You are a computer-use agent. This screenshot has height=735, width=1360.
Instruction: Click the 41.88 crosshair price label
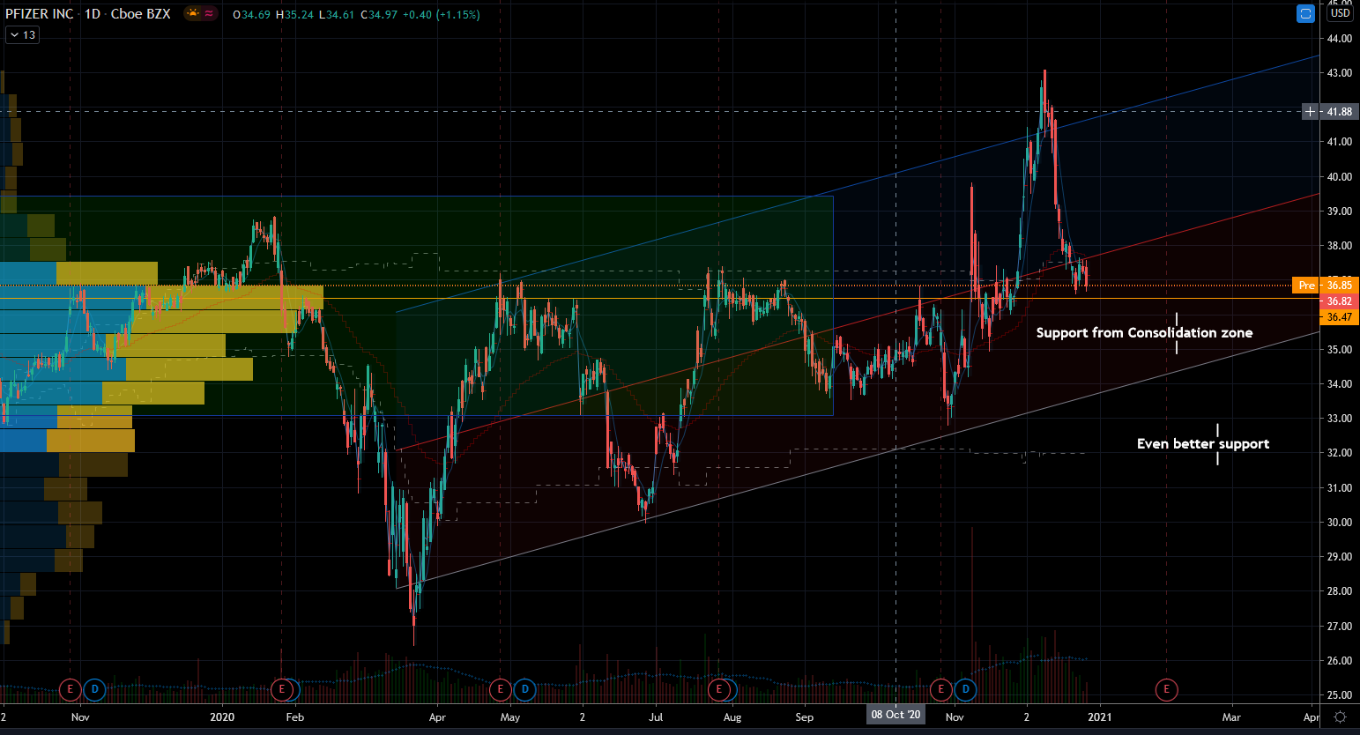coord(1339,112)
